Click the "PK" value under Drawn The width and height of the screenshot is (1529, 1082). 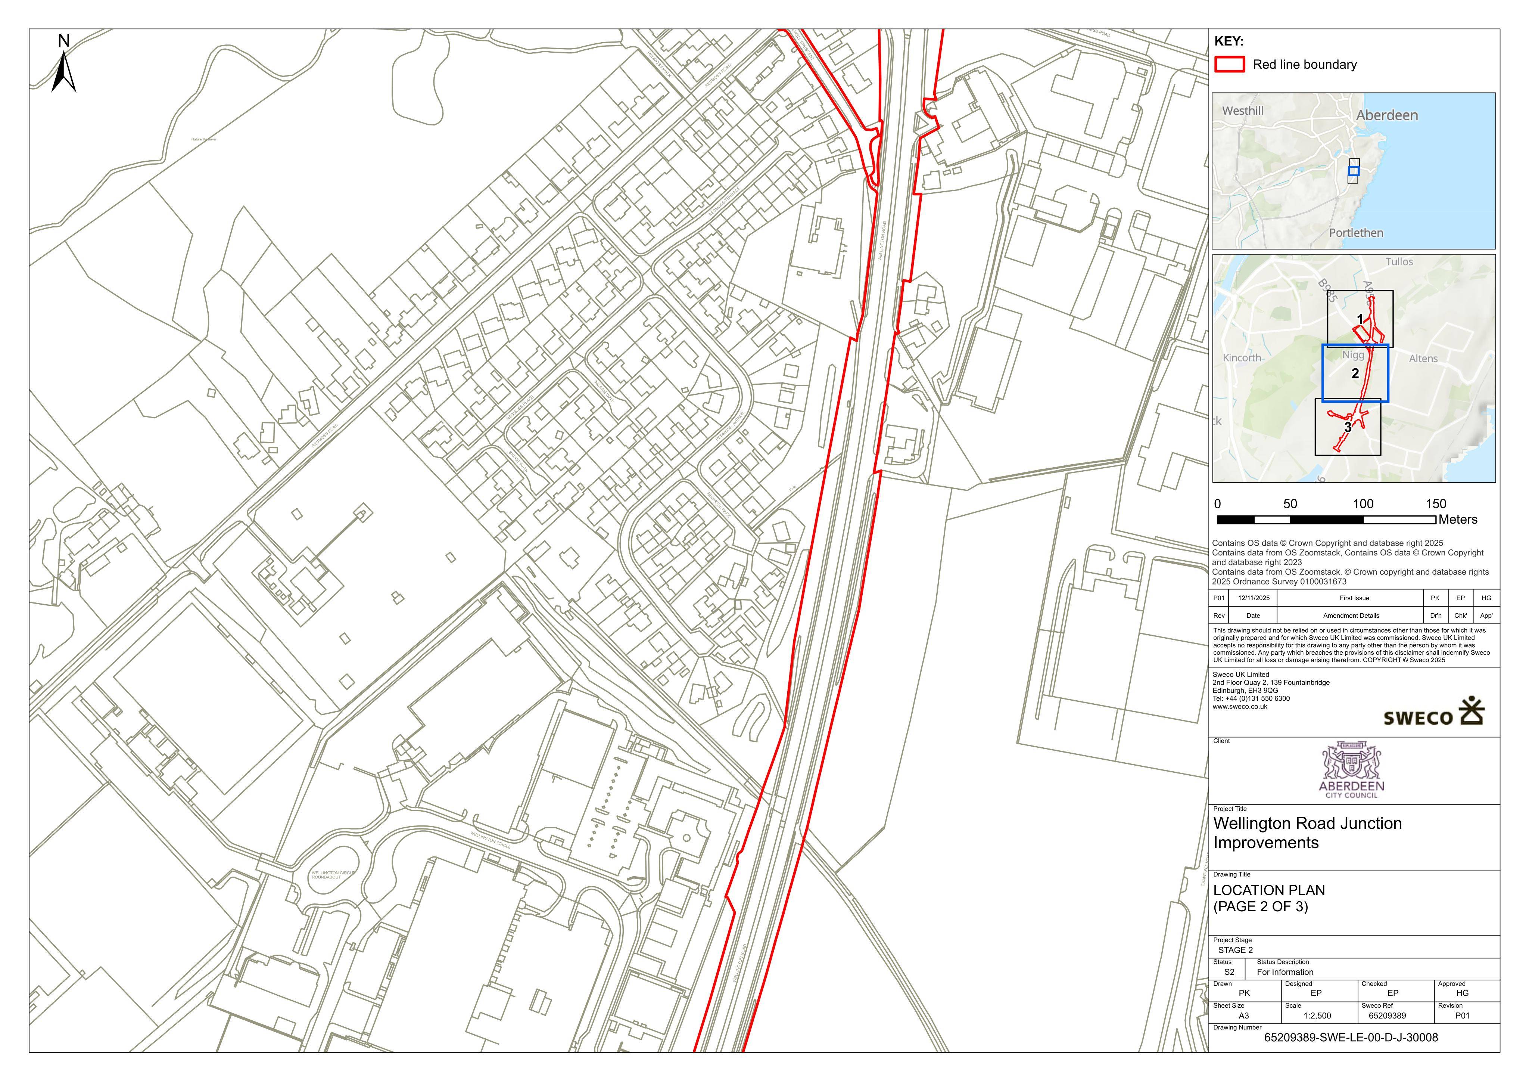tap(1244, 993)
